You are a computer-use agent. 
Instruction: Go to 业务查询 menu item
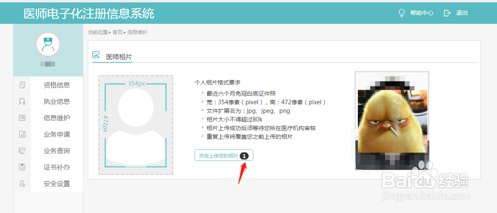point(57,150)
